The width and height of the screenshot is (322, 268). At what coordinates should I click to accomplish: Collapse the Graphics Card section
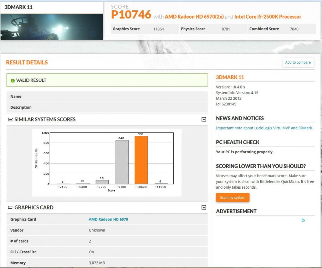204,207
